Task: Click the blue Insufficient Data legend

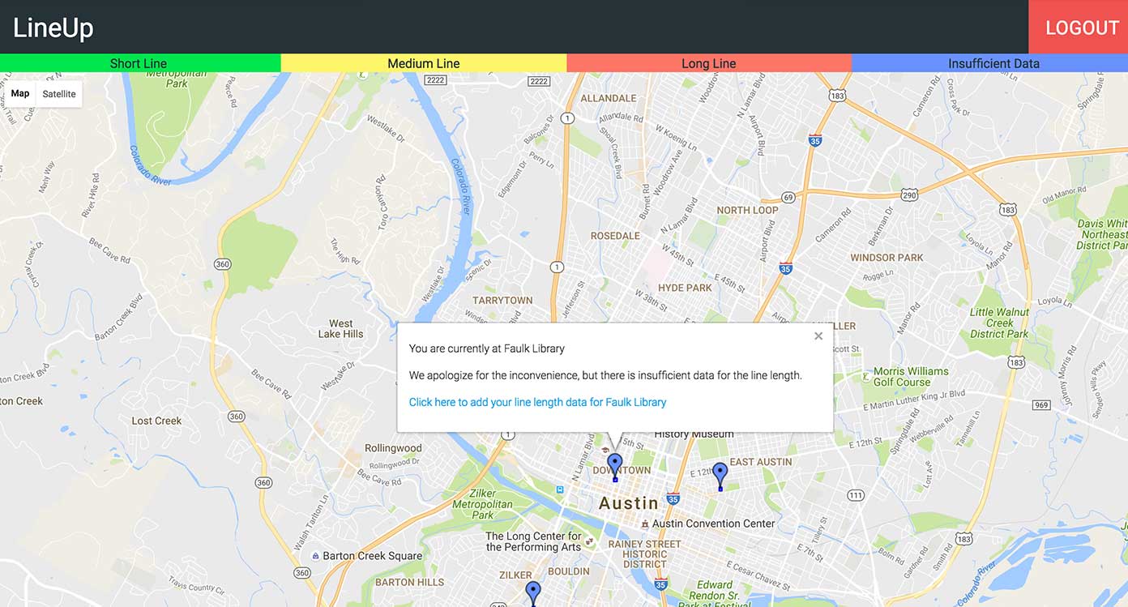Action: coord(989,63)
